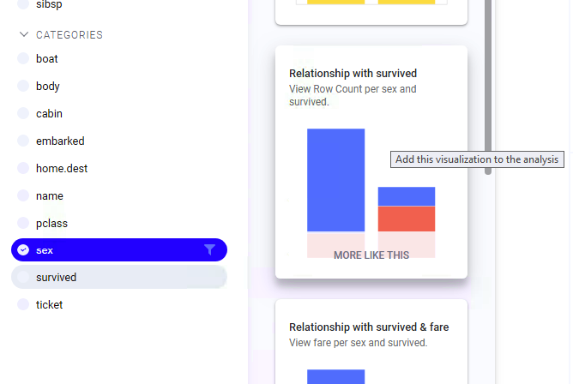This screenshot has height=384, width=573.
Task: Open the Relationship with survived card
Action: click(371, 162)
